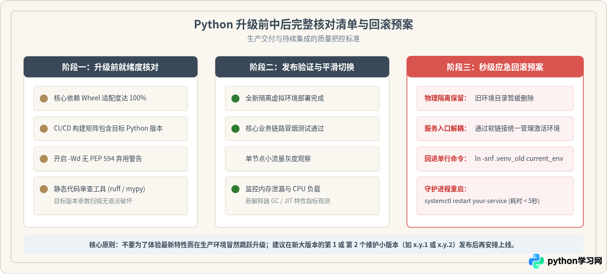Select the text CI/CD 构建矩阵包含目标 Python 版本
607x274 pixels.
click(109, 129)
